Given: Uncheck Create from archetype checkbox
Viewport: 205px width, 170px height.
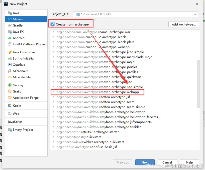Looking at the screenshot, I should click(53, 24).
